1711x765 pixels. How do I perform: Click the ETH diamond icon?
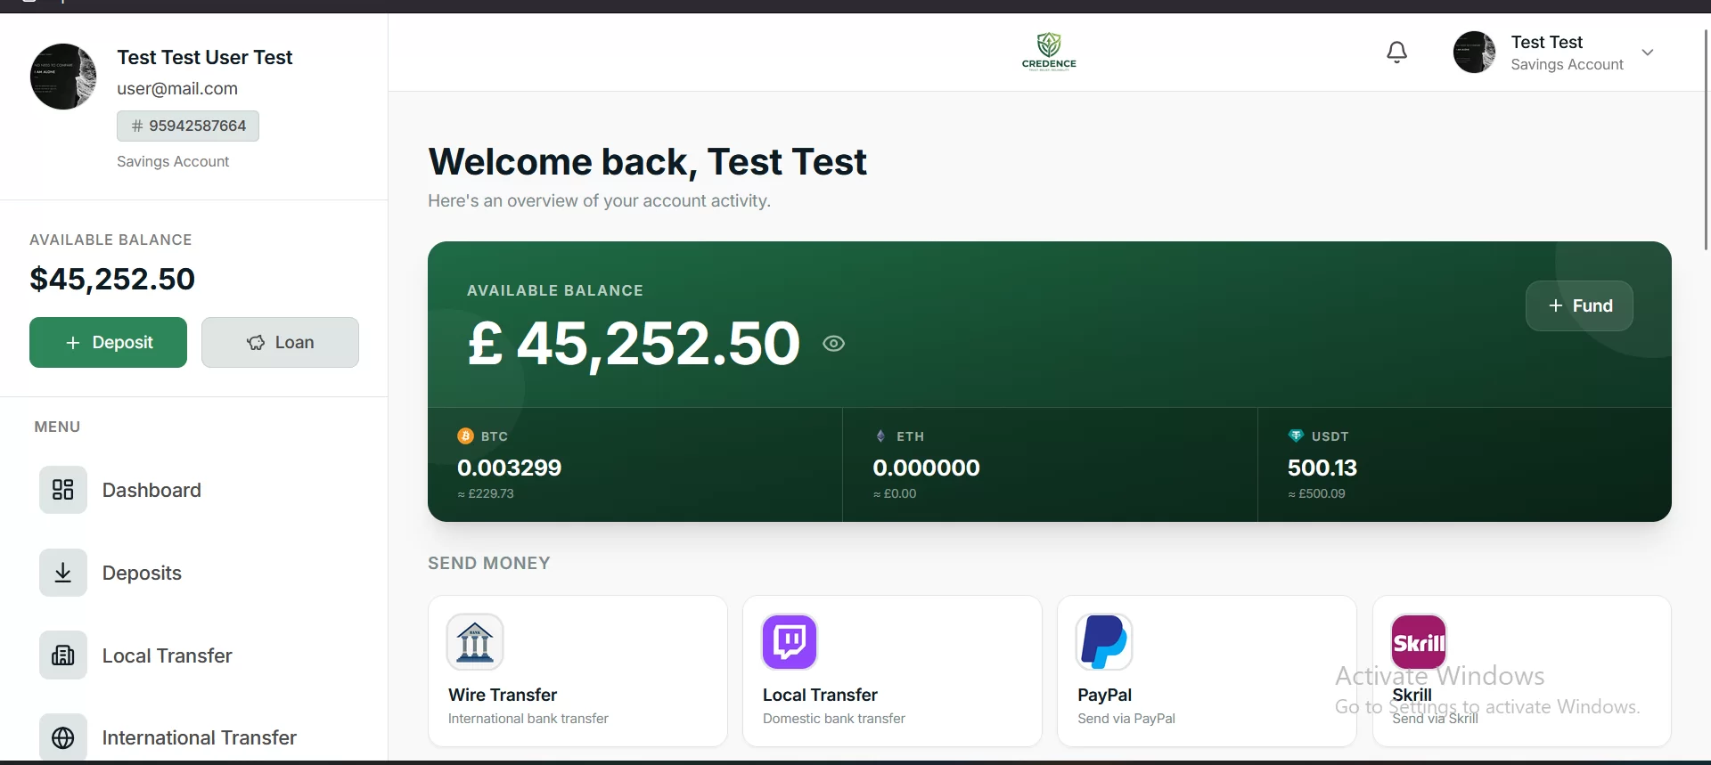880,435
